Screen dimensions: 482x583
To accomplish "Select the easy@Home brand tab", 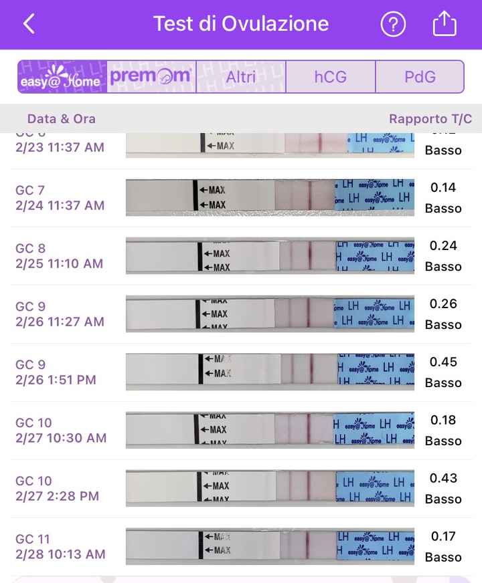I will [62, 77].
